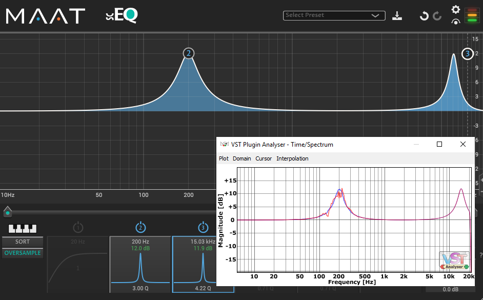Image resolution: width=483 pixels, height=300 pixels.
Task: Click the undo arrow icon
Action: tap(424, 16)
